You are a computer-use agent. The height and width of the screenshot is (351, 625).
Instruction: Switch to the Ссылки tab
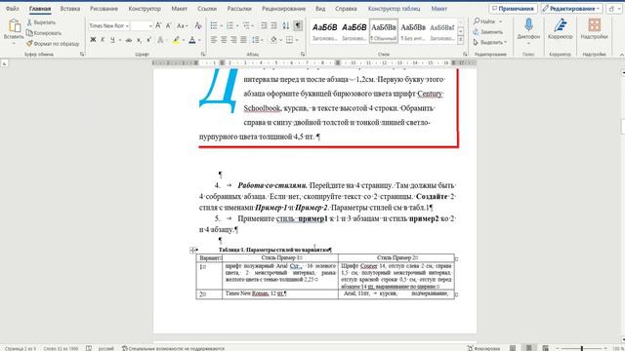(207, 9)
